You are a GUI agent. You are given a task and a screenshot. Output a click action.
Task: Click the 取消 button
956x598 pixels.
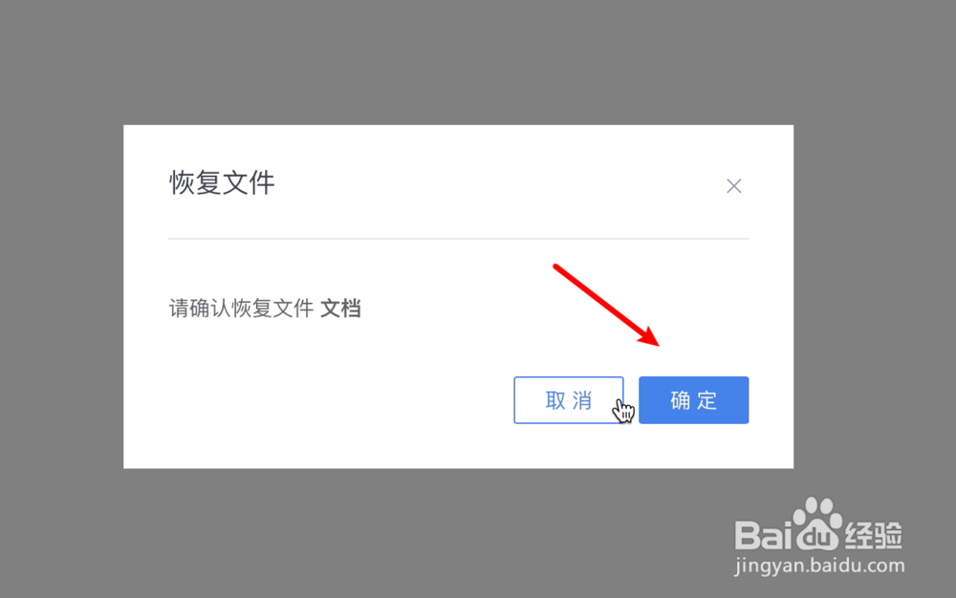(569, 400)
